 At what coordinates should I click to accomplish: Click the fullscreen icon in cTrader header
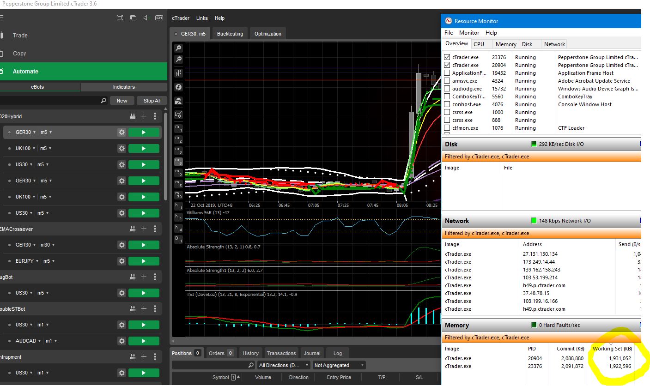(x=120, y=18)
